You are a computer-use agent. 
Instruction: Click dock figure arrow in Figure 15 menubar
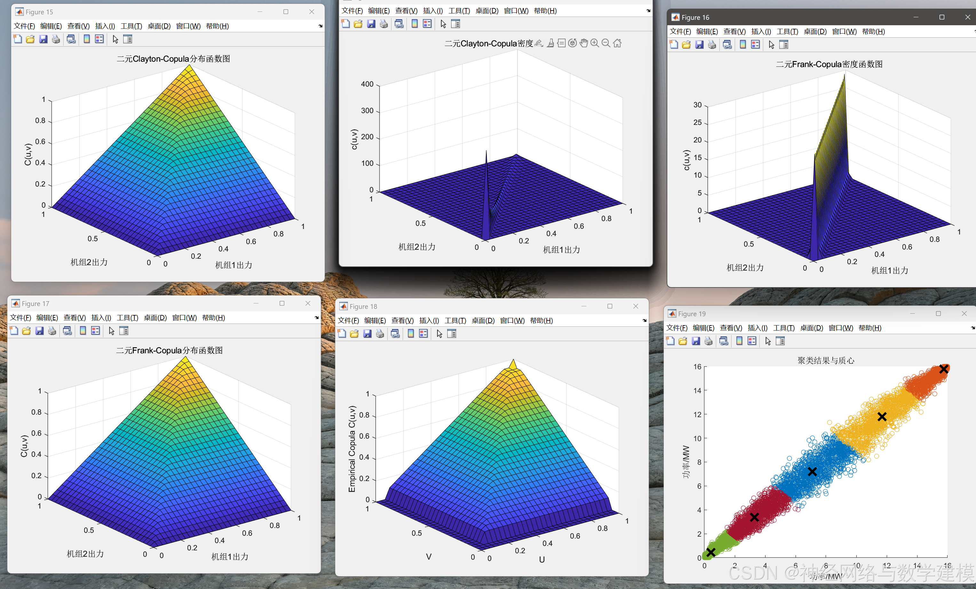tap(320, 26)
